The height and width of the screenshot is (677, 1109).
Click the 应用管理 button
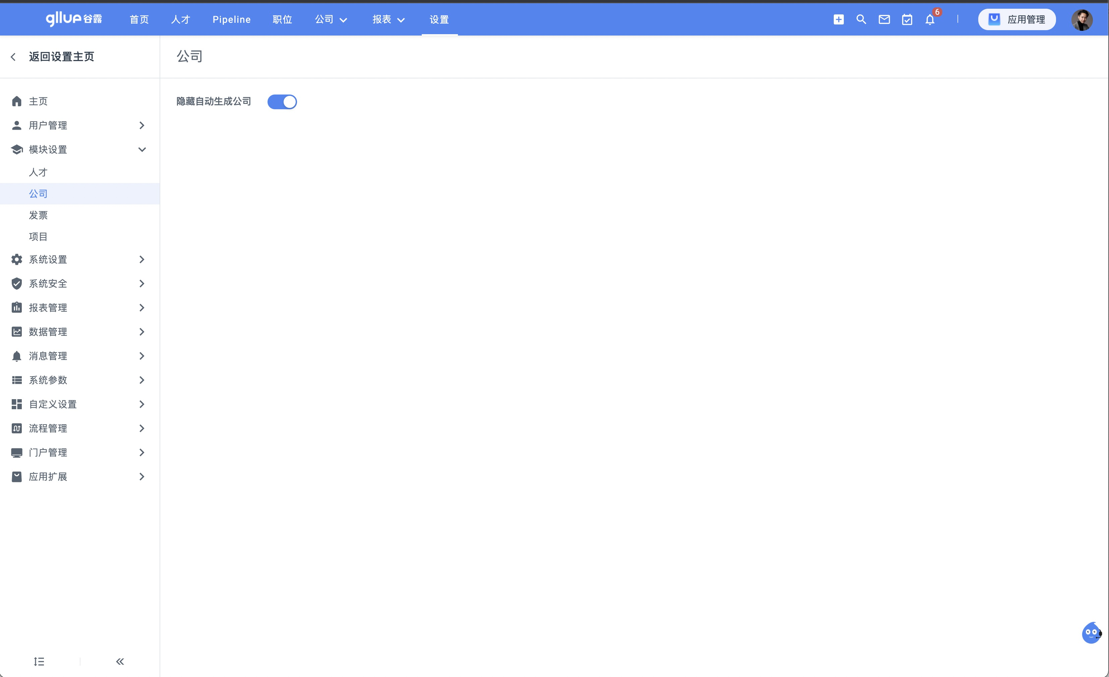(1017, 19)
